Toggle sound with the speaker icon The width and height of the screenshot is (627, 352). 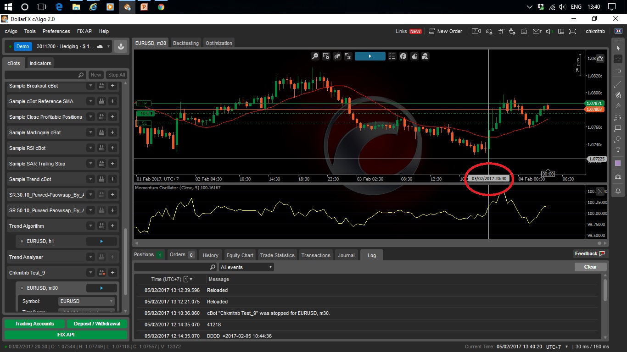(x=549, y=31)
